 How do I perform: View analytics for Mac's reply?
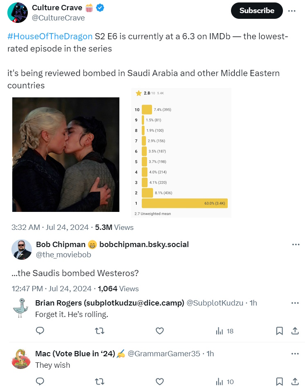pos(224,382)
